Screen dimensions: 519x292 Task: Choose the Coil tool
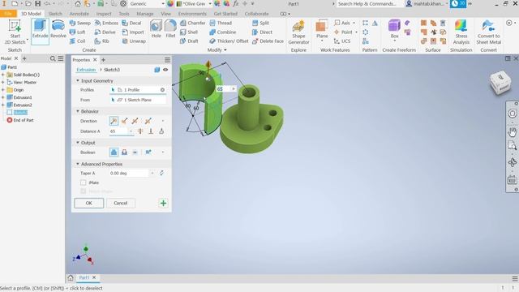[x=78, y=41]
